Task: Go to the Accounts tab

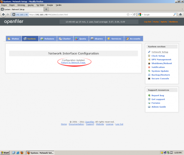Action: (x=134, y=39)
